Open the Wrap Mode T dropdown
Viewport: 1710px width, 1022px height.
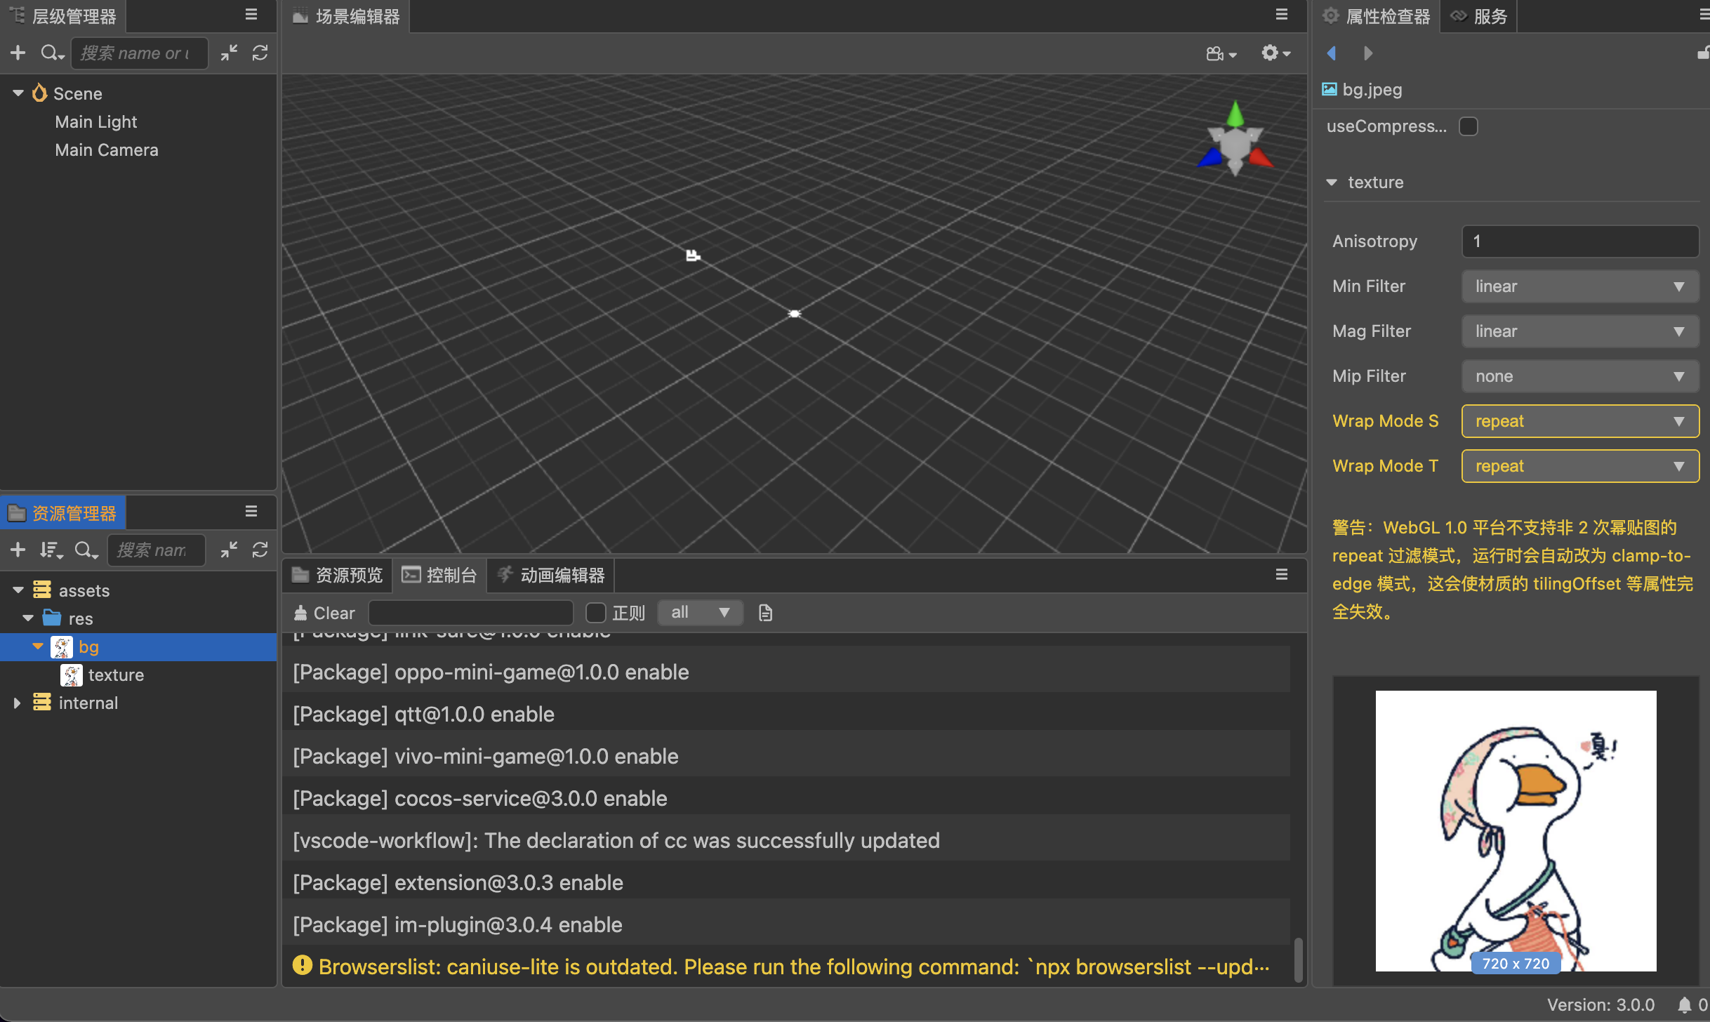[x=1580, y=466]
